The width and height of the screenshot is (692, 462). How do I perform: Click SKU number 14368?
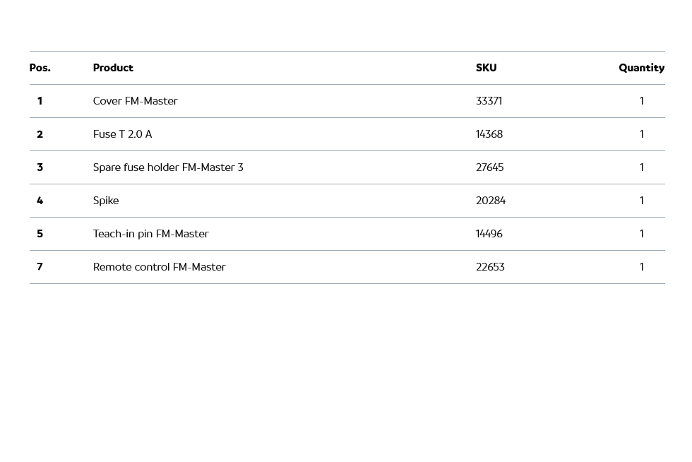pos(489,134)
